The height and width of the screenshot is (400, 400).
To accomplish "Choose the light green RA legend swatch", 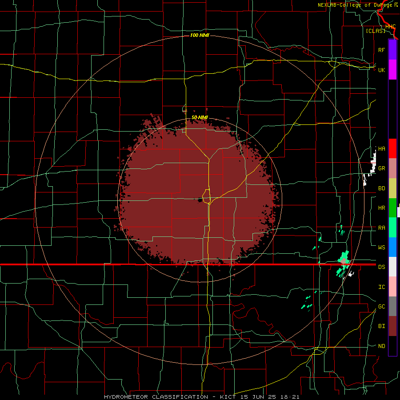I will pos(392,228).
